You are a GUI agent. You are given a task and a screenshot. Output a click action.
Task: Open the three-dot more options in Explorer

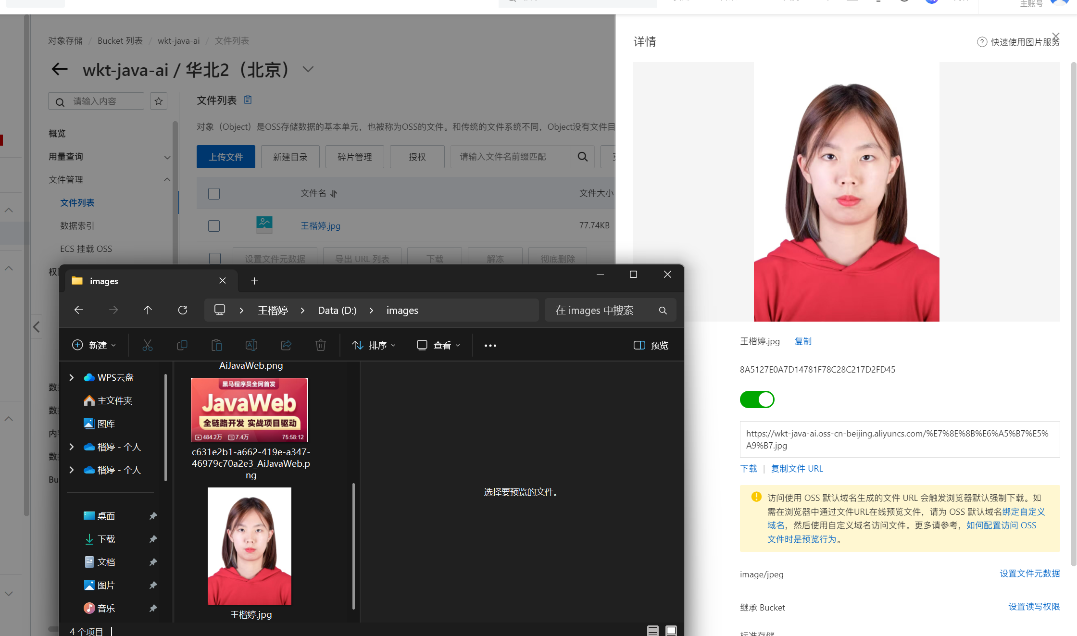(490, 345)
